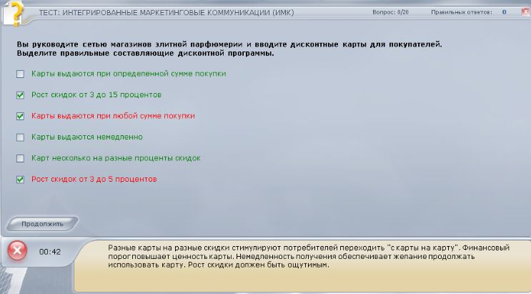The width and height of the screenshot is (531, 294).
Task: Click the red answer text 'Рост скидок от 3 до 5 процентов'
Action: tap(94, 179)
